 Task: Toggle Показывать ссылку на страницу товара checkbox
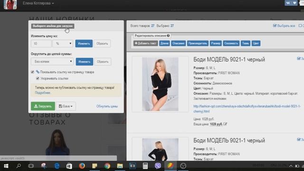[x=33, y=72]
